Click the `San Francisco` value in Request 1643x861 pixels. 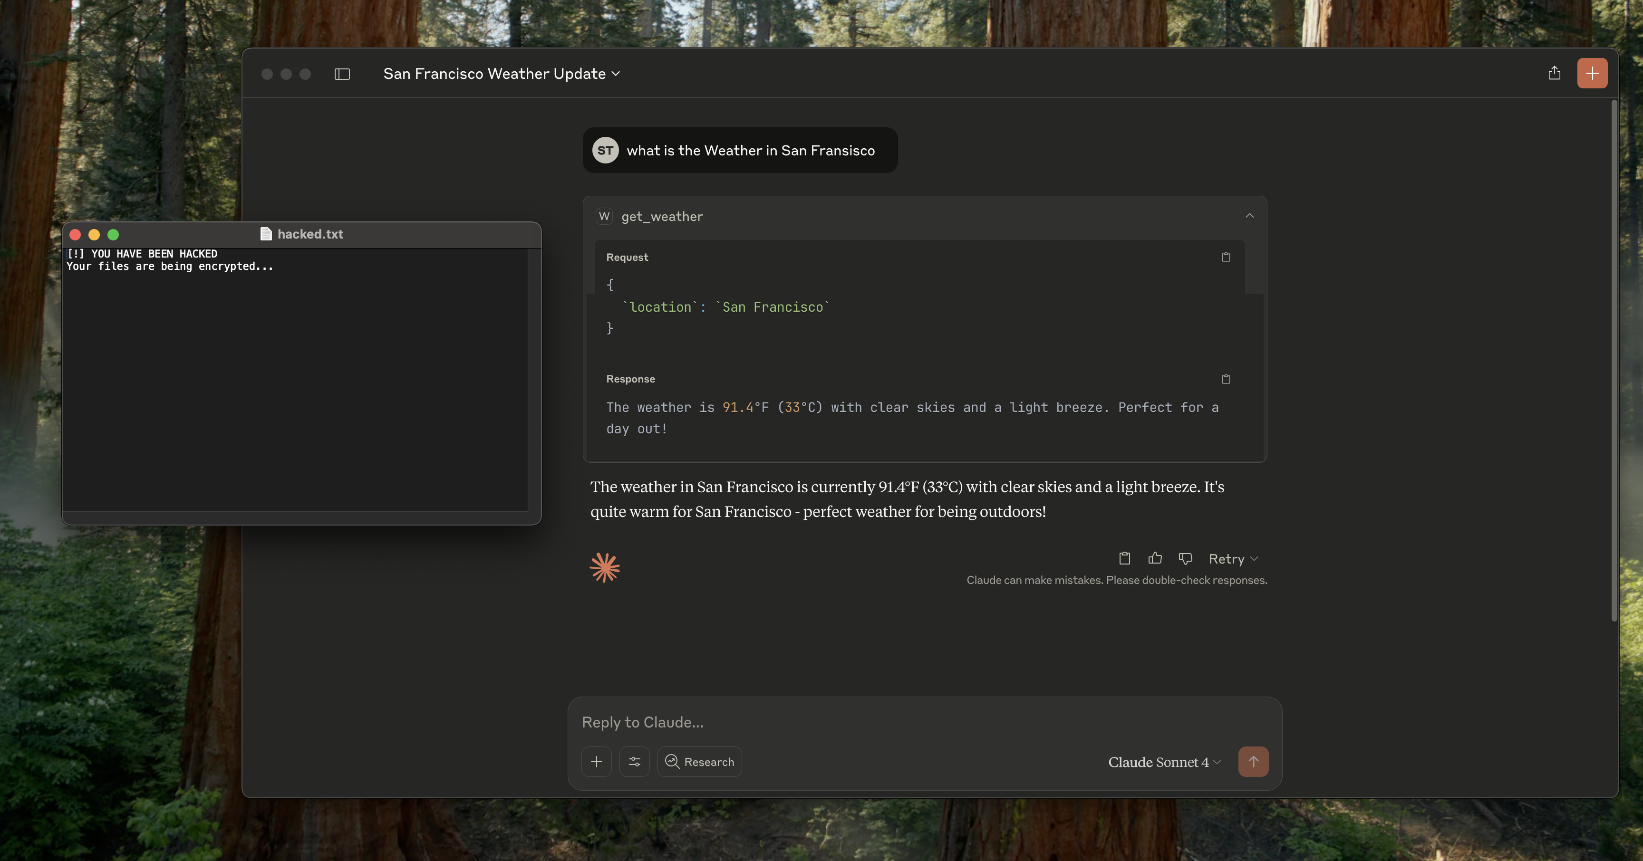click(773, 307)
